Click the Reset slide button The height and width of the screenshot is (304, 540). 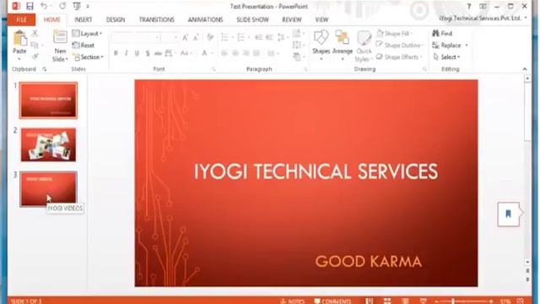[x=84, y=45]
